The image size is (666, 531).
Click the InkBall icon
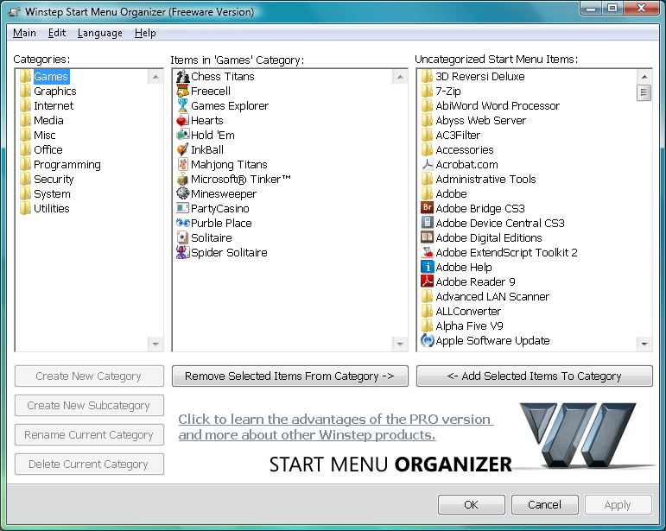pos(182,150)
